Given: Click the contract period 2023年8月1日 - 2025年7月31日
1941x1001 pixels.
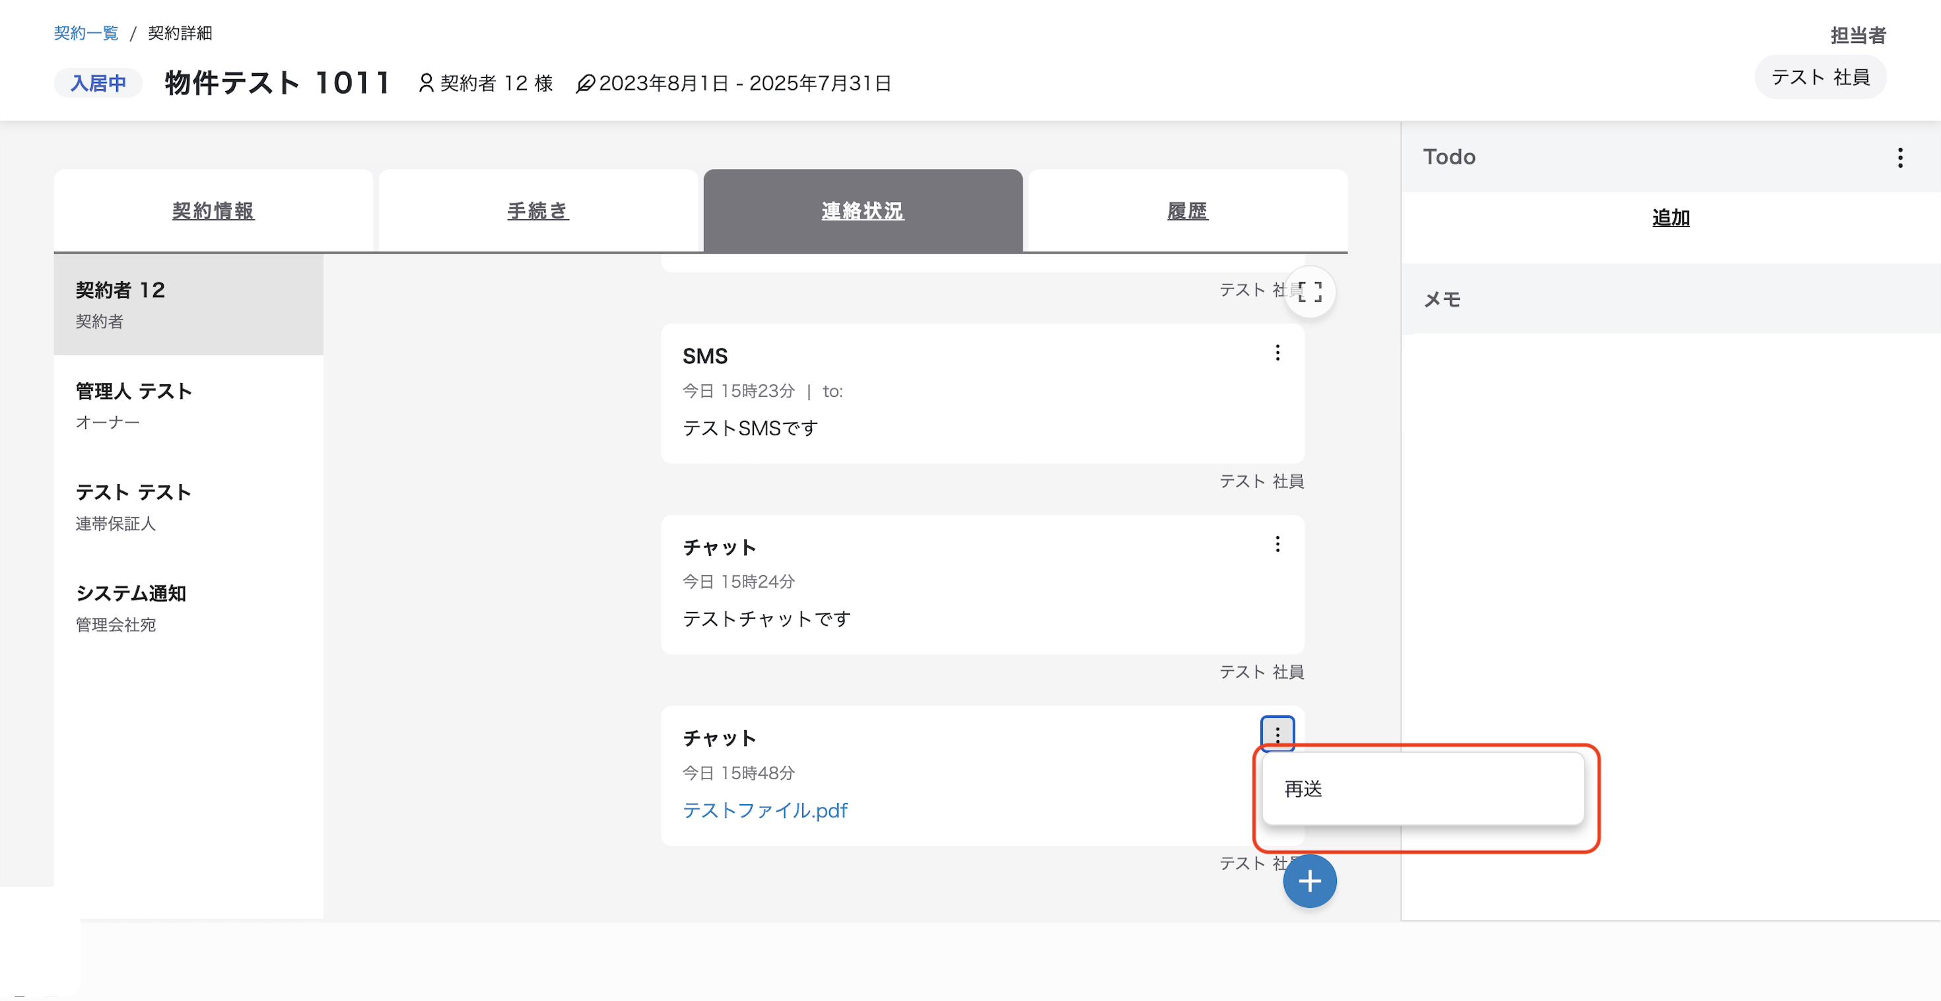Looking at the screenshot, I should tap(745, 83).
